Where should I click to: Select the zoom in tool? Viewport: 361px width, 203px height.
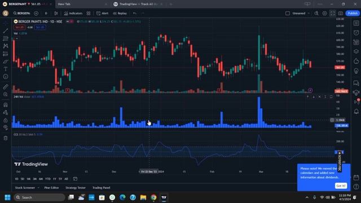(x=6, y=94)
